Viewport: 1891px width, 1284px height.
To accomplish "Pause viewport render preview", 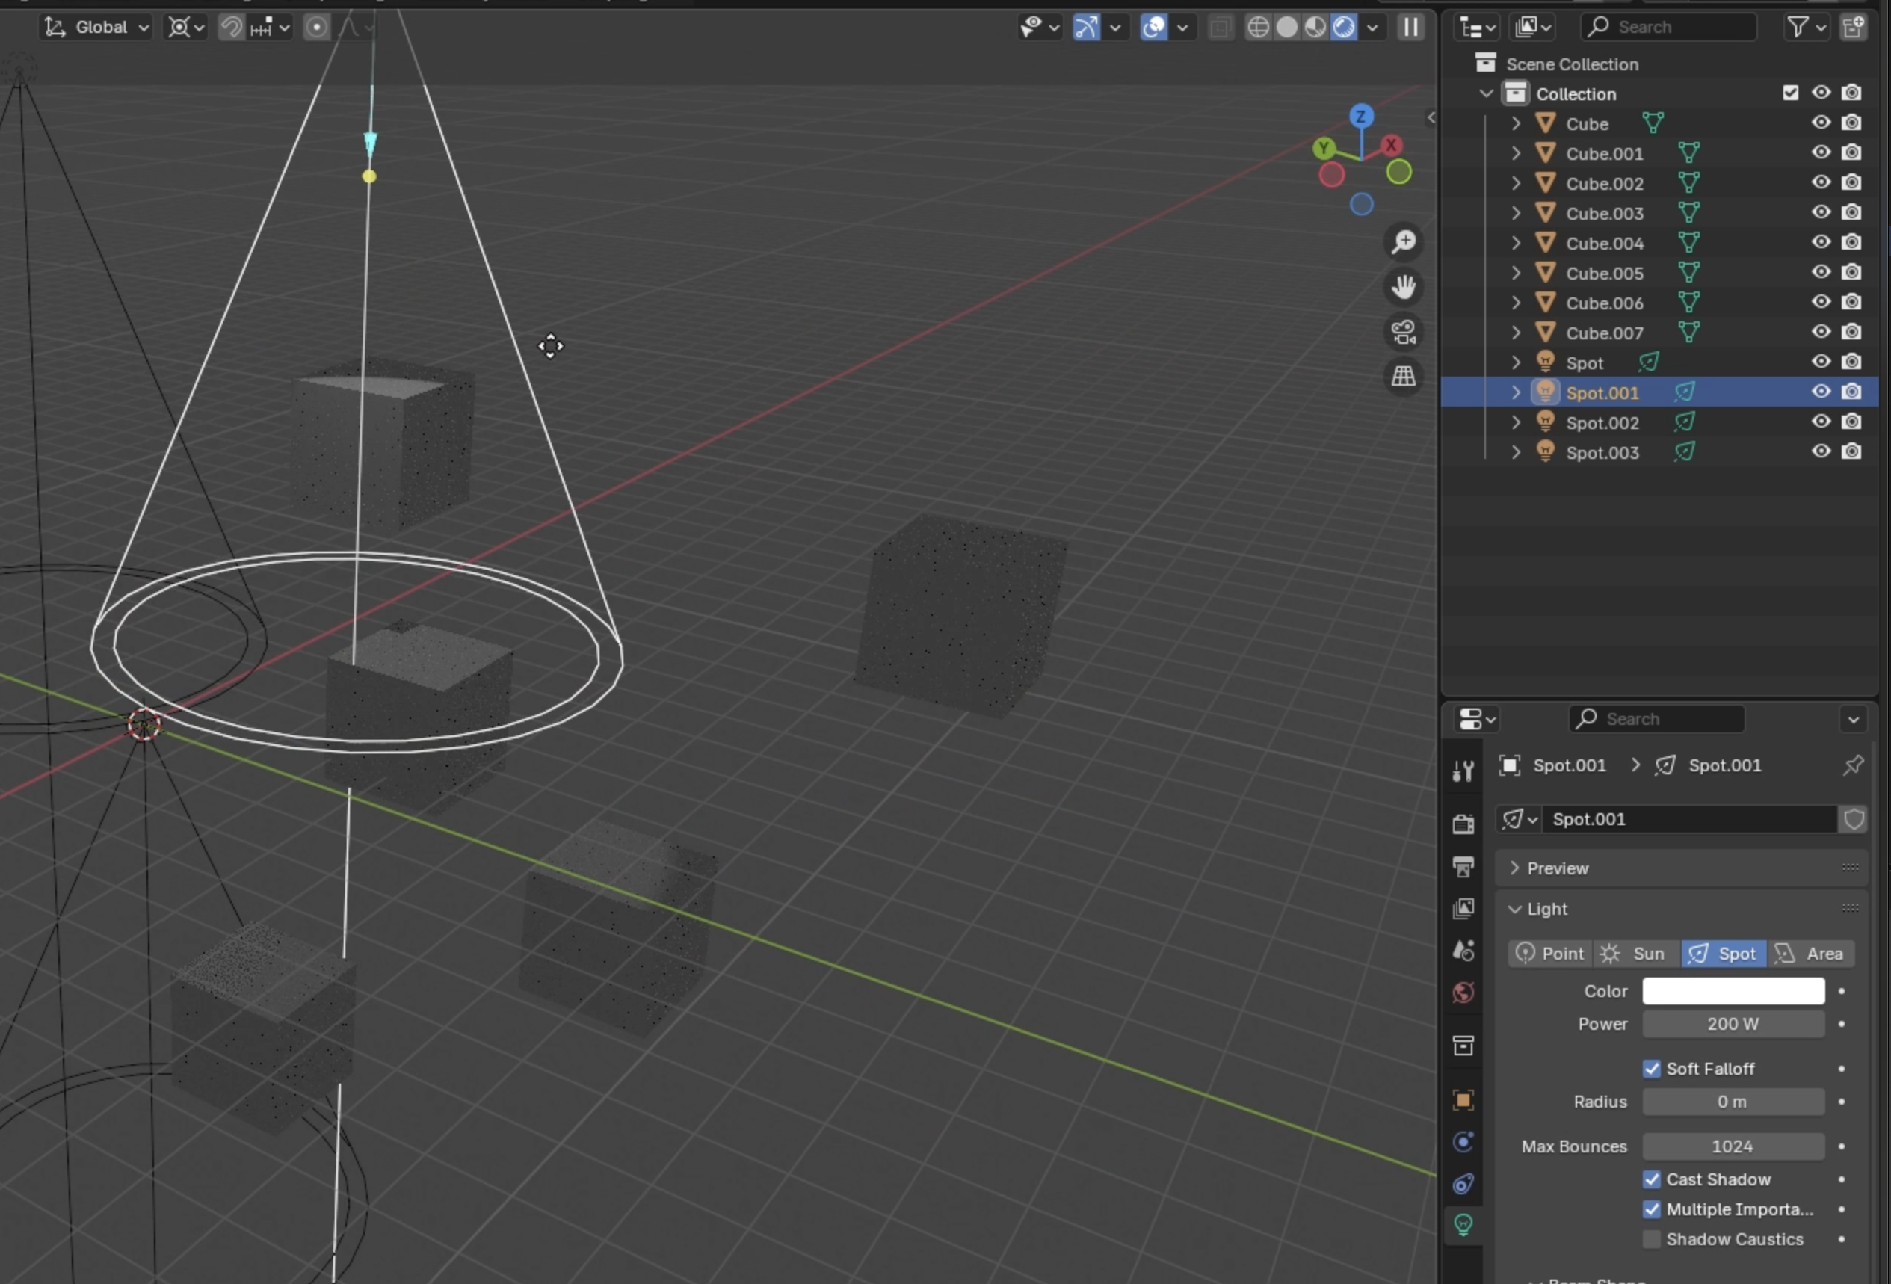I will click(x=1410, y=27).
